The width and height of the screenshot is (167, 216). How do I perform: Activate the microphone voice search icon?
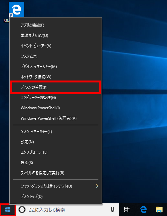112,210
